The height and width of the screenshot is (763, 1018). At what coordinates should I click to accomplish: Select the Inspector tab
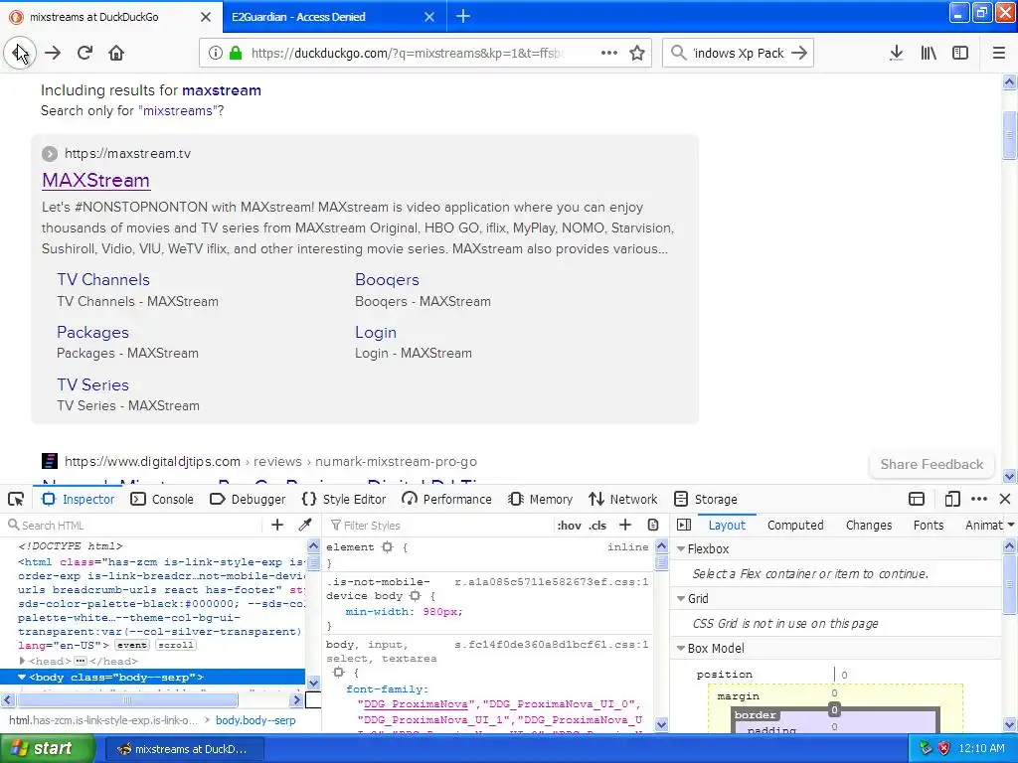pyautogui.click(x=78, y=499)
